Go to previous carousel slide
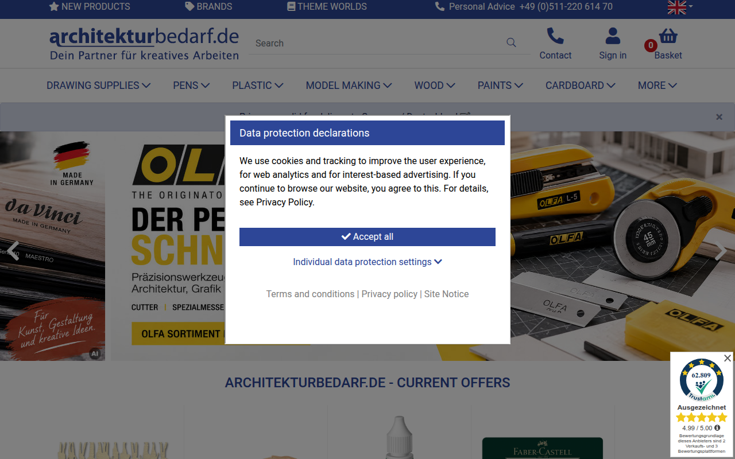The width and height of the screenshot is (735, 459). (13, 251)
